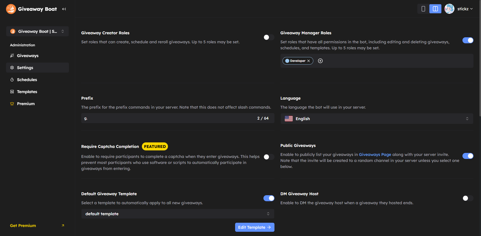The width and height of the screenshot is (481, 236).
Task: Disable Giveaway Manager Roles toggle
Action: coord(468,40)
